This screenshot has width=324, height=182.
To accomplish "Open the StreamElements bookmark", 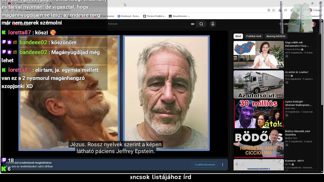I will (x=179, y=16).
